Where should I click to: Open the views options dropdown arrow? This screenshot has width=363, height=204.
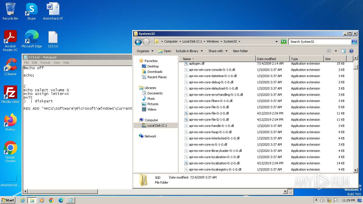tap(336, 51)
